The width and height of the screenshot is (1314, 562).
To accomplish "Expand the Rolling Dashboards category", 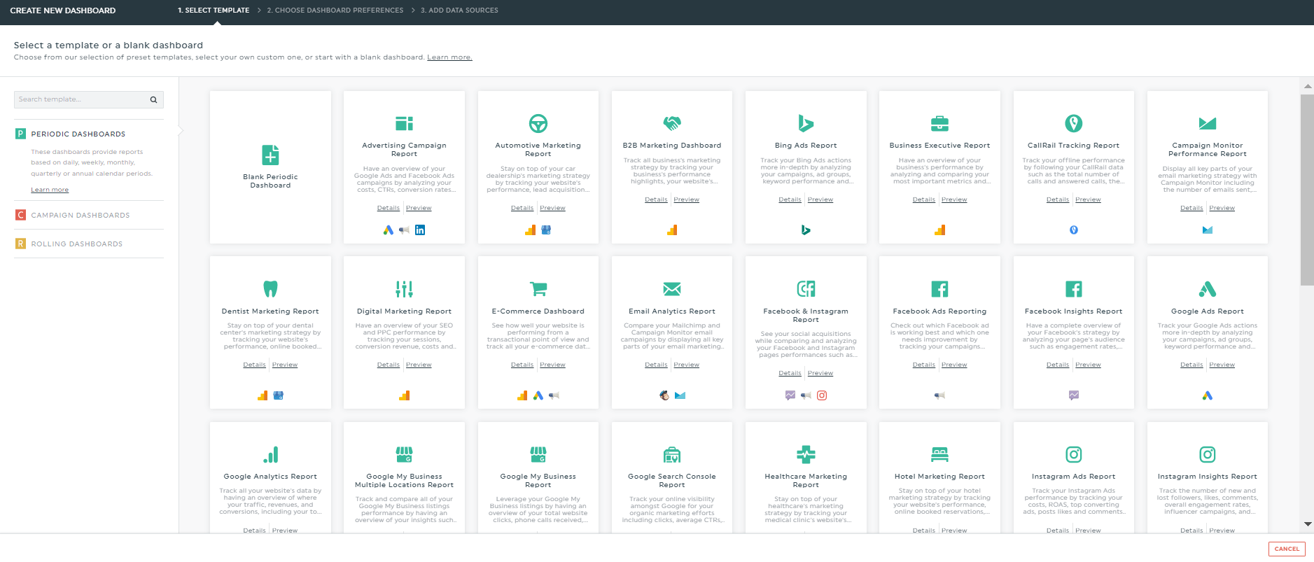I will (x=76, y=244).
